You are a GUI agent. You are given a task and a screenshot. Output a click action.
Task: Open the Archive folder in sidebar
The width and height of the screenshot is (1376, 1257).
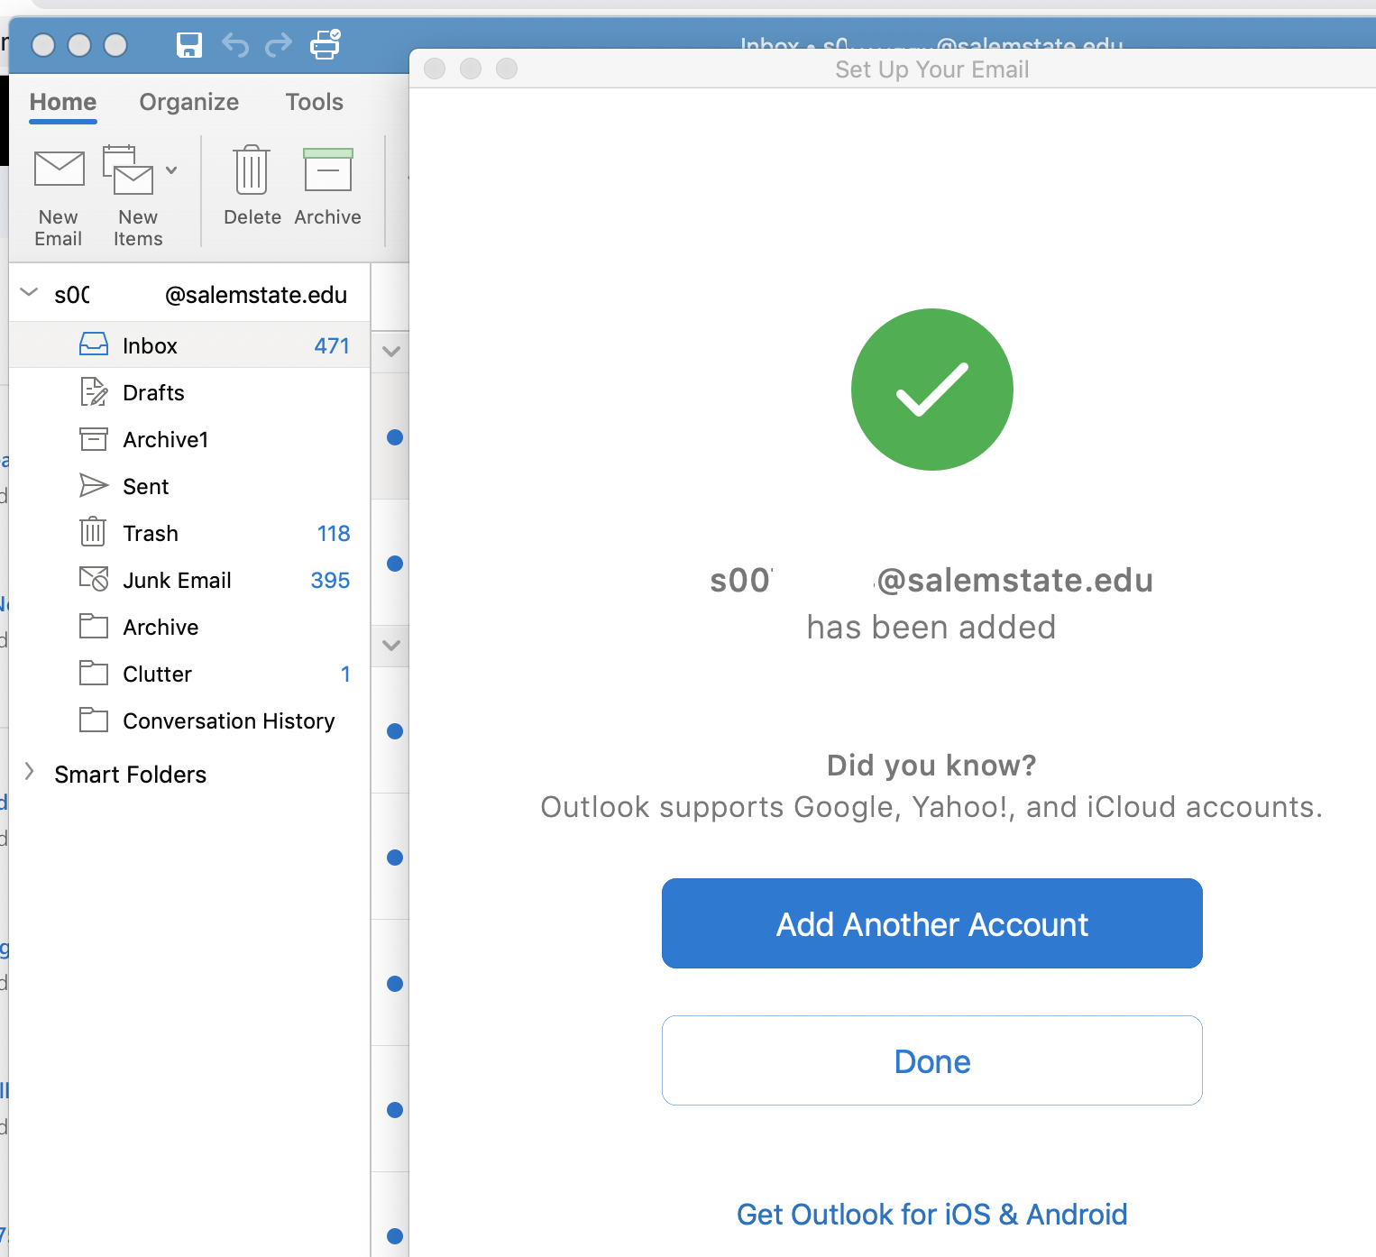(189, 627)
